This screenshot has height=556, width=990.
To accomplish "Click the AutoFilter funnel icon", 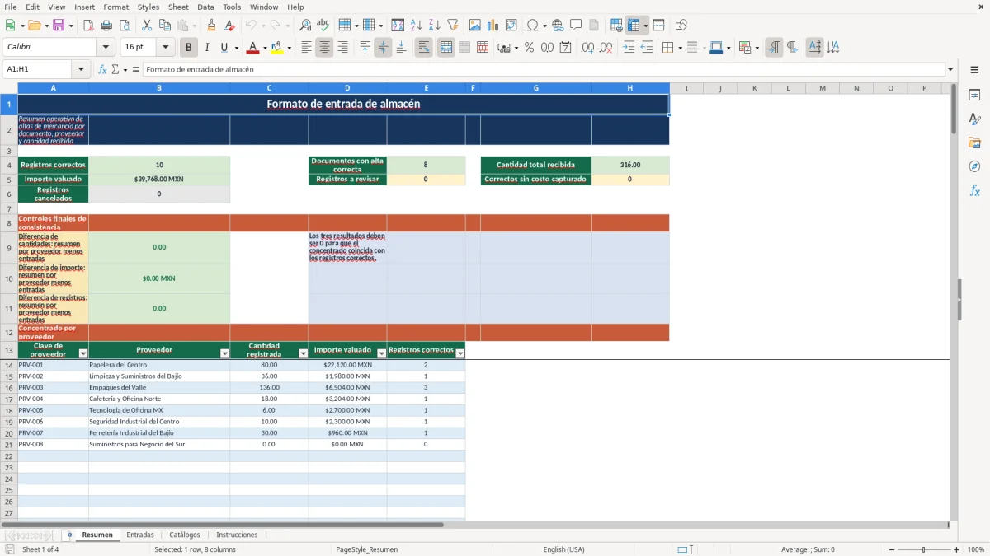I will 453,26.
